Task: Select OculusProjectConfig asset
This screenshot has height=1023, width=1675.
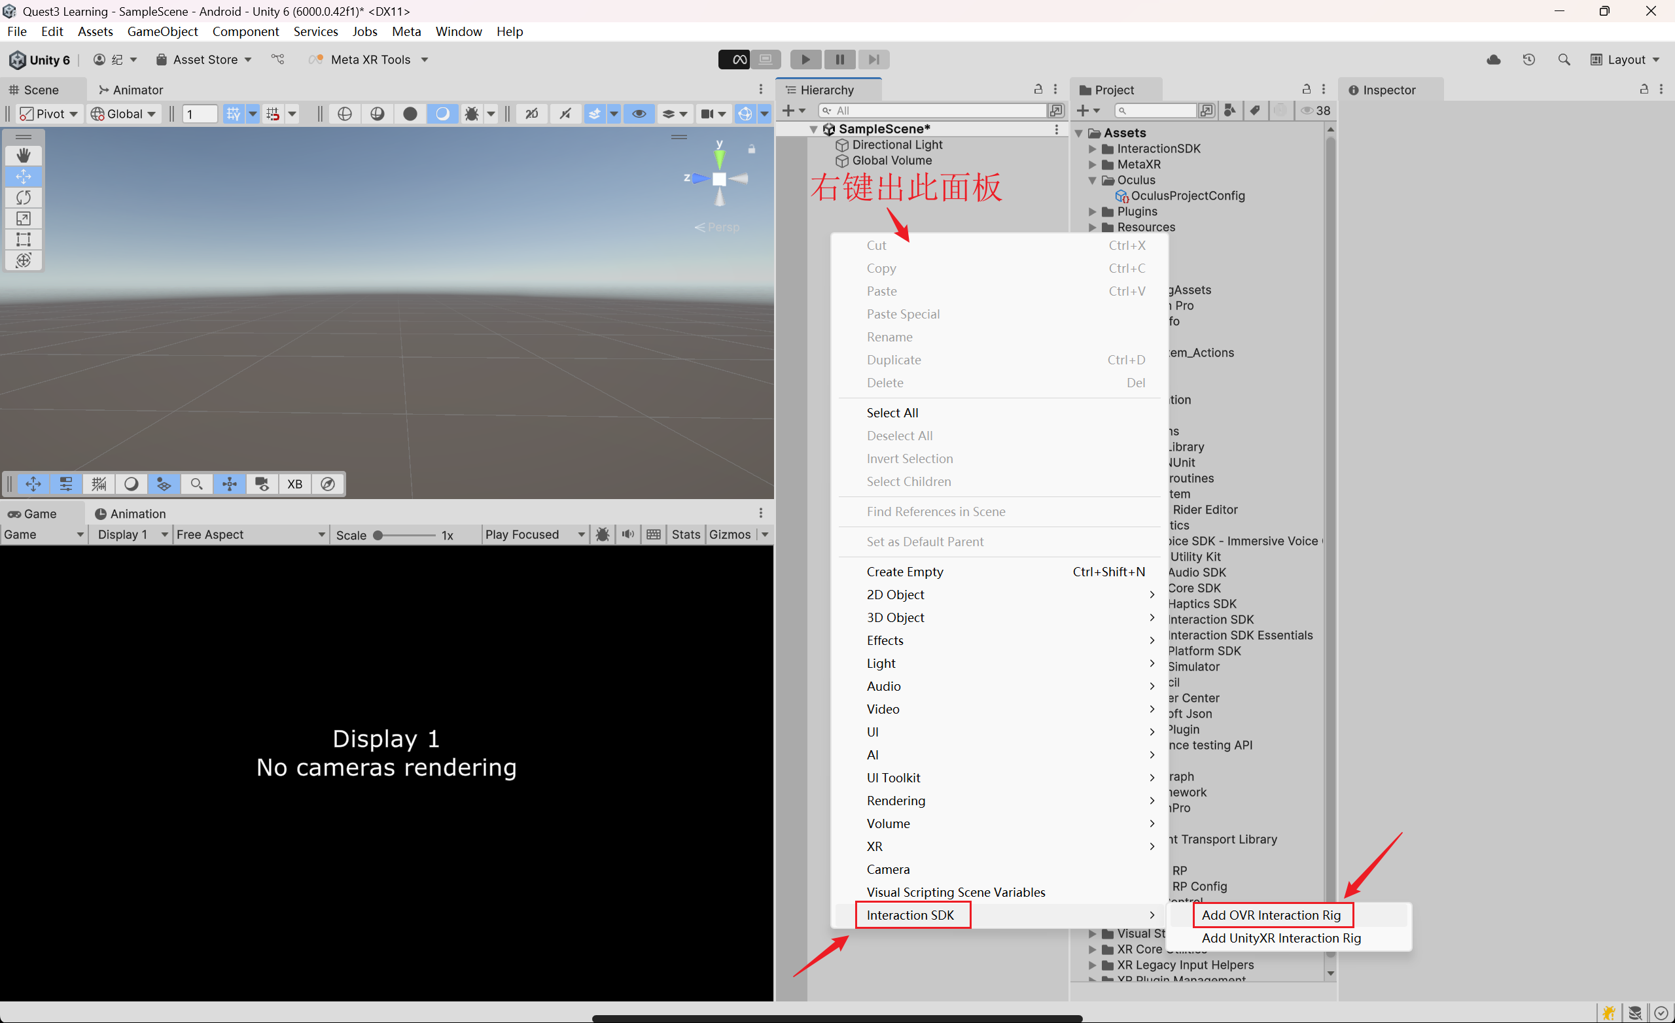Action: pyautogui.click(x=1180, y=196)
